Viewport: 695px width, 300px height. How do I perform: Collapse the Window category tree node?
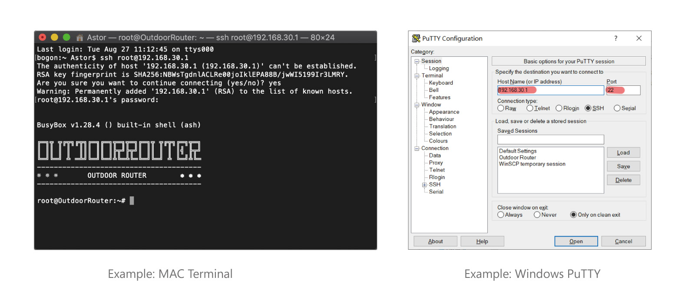coord(417,105)
